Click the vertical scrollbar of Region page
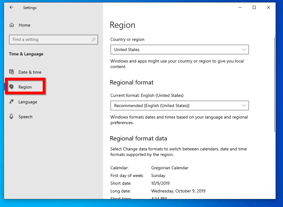This screenshot has height=207, width=283. coord(275,84)
